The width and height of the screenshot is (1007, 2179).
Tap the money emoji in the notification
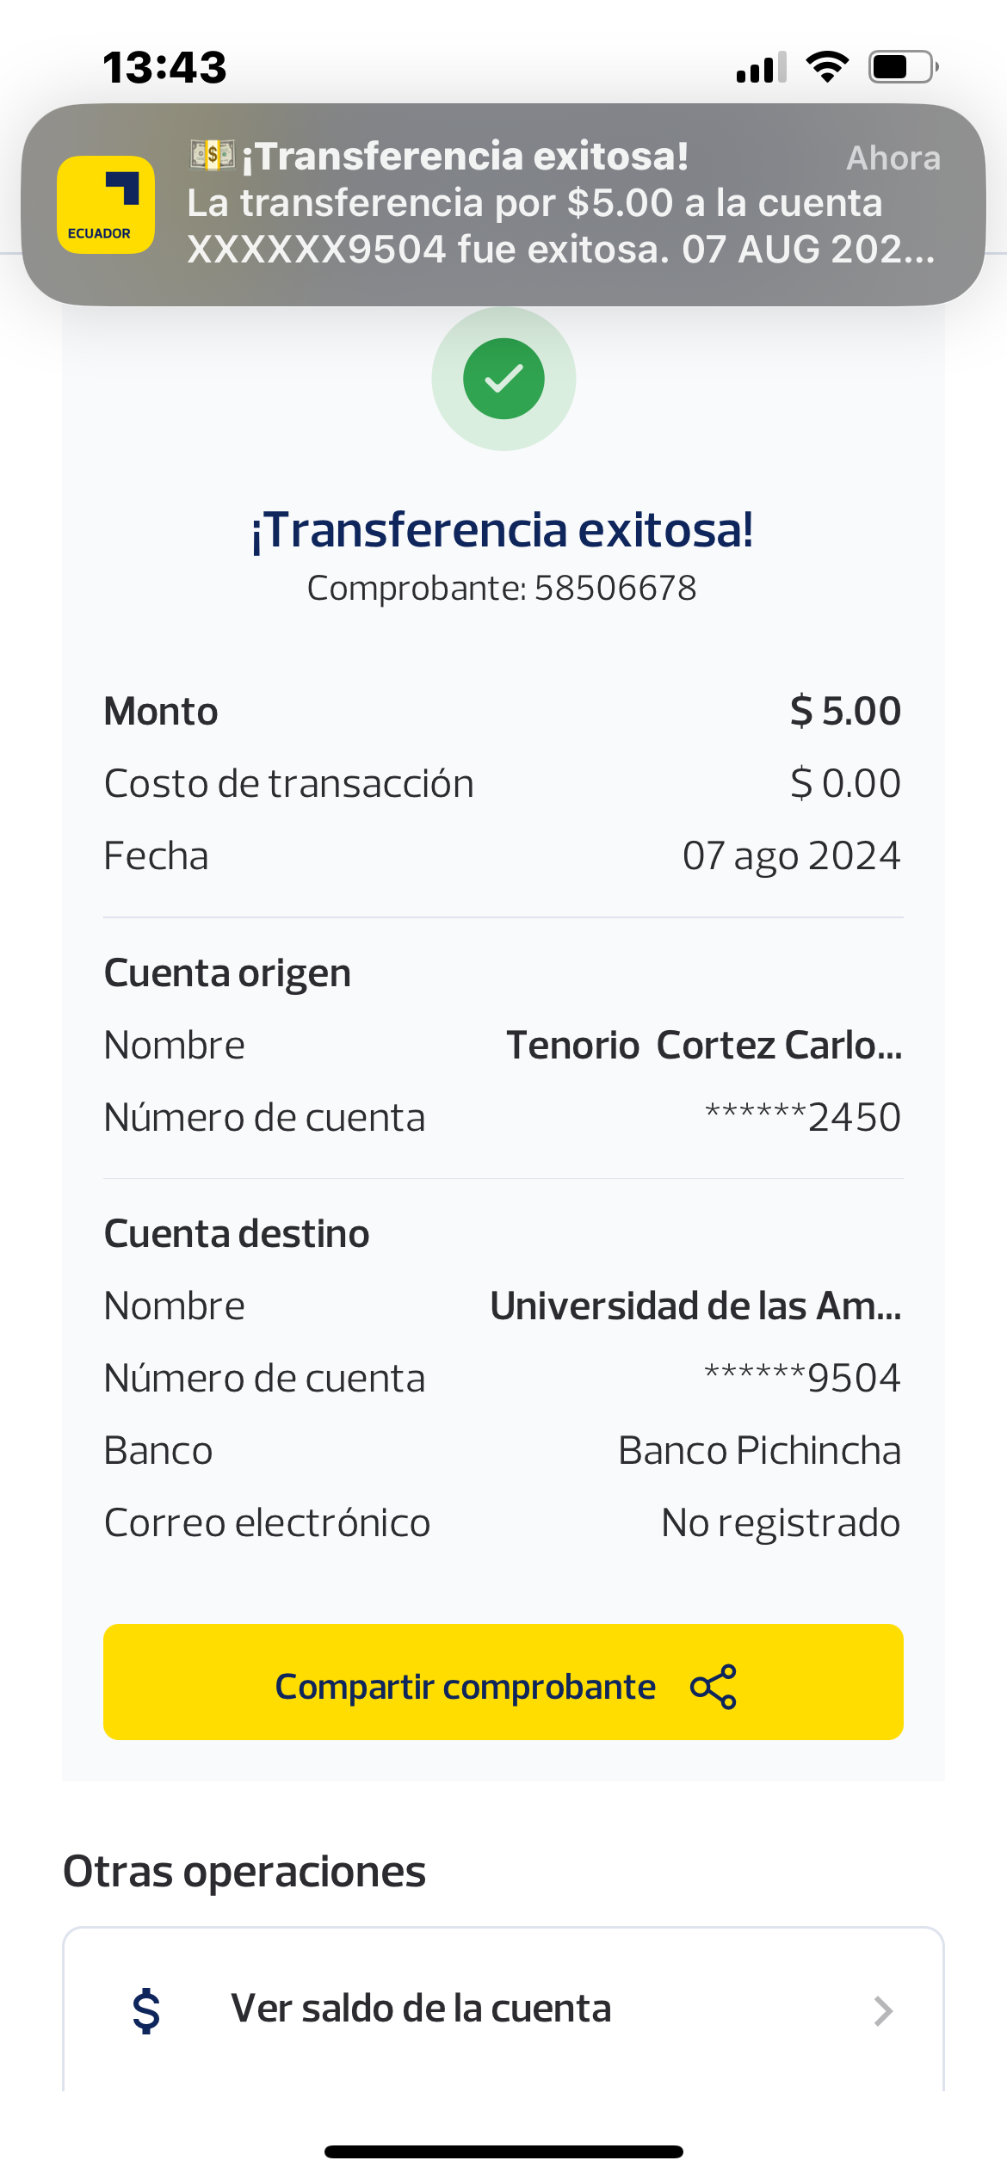pyautogui.click(x=212, y=155)
